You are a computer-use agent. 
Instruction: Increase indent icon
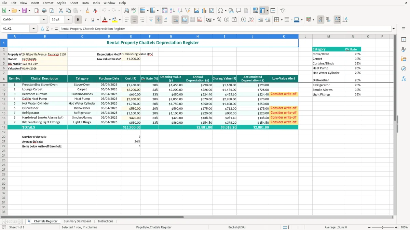[x=260, y=20]
